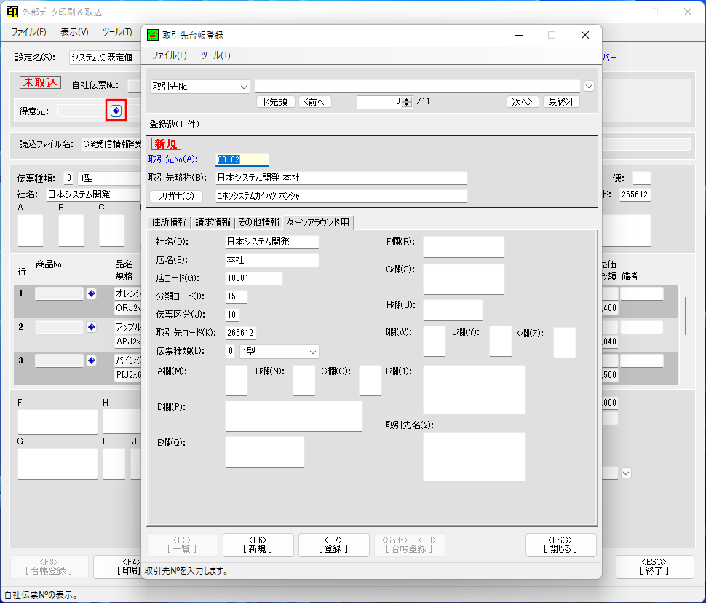706x603 pixels.
Task: Open the dropdown arrow right of search box
Action: pyautogui.click(x=589, y=86)
